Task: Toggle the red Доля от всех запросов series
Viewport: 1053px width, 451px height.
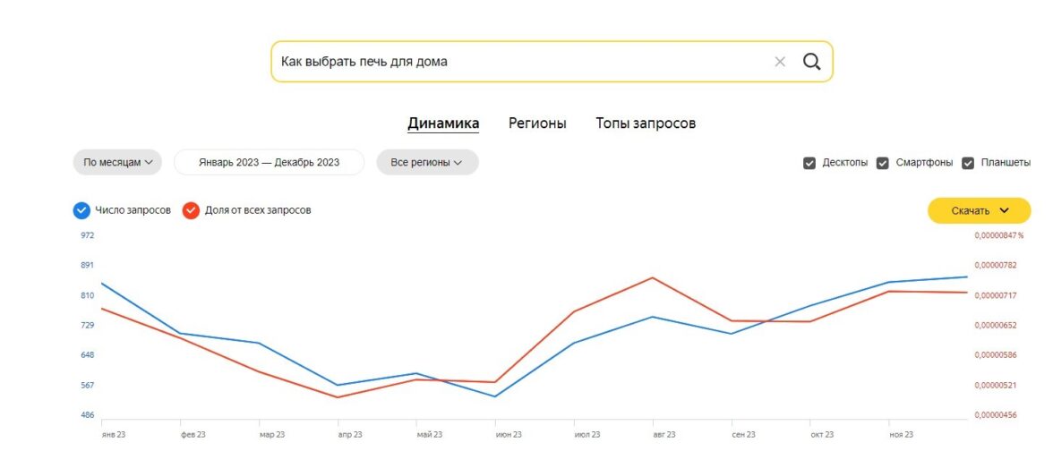Action: [x=191, y=210]
